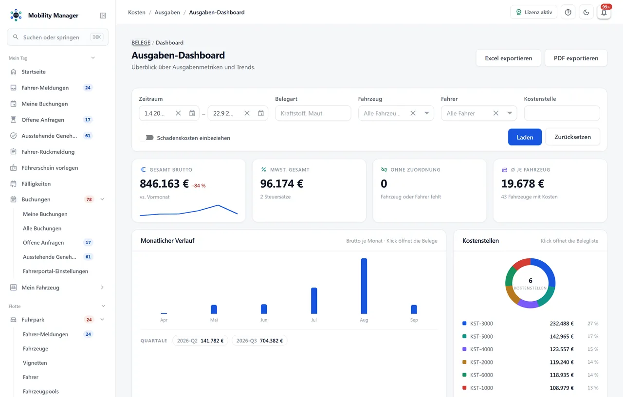Collapse the Mein Tag section
This screenshot has height=397, width=623.
93,58
